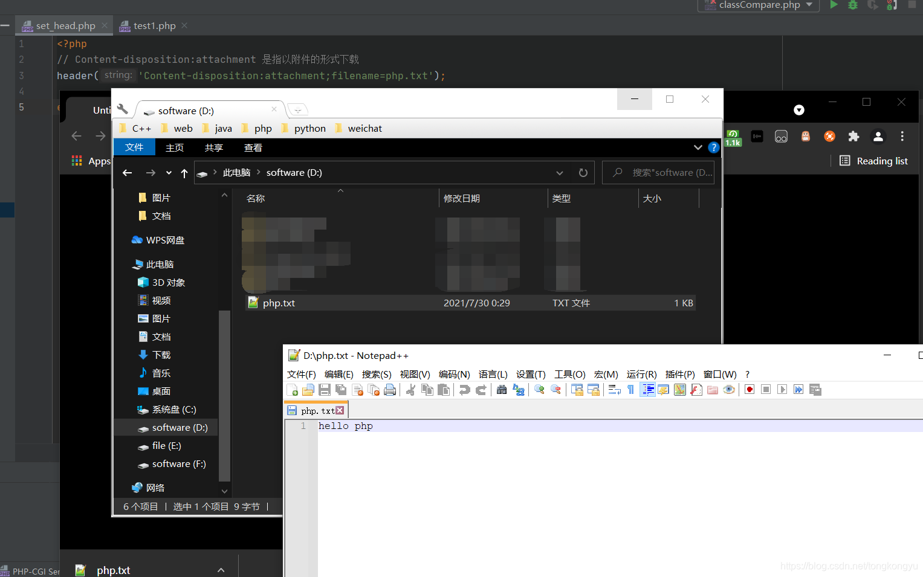The height and width of the screenshot is (577, 923).
Task: Click the php.txt download chevron in Chrome
Action: pyautogui.click(x=221, y=570)
